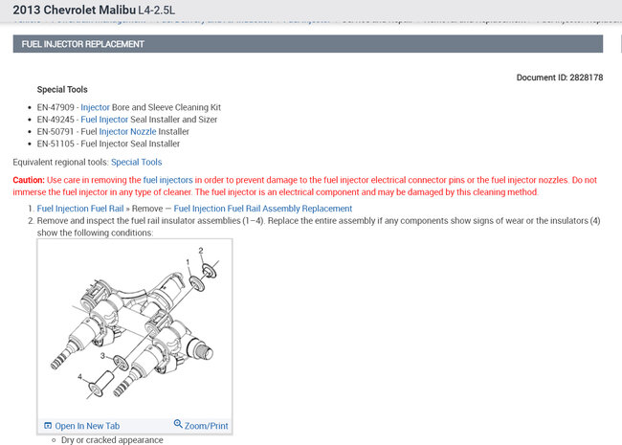Image resolution: width=622 pixels, height=445 pixels.
Task: Open the Injector link in EN-47909 row
Action: (95, 107)
